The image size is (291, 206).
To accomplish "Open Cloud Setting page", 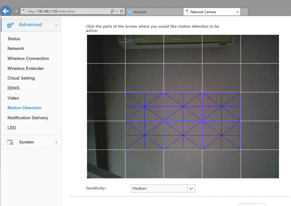I will (x=21, y=78).
